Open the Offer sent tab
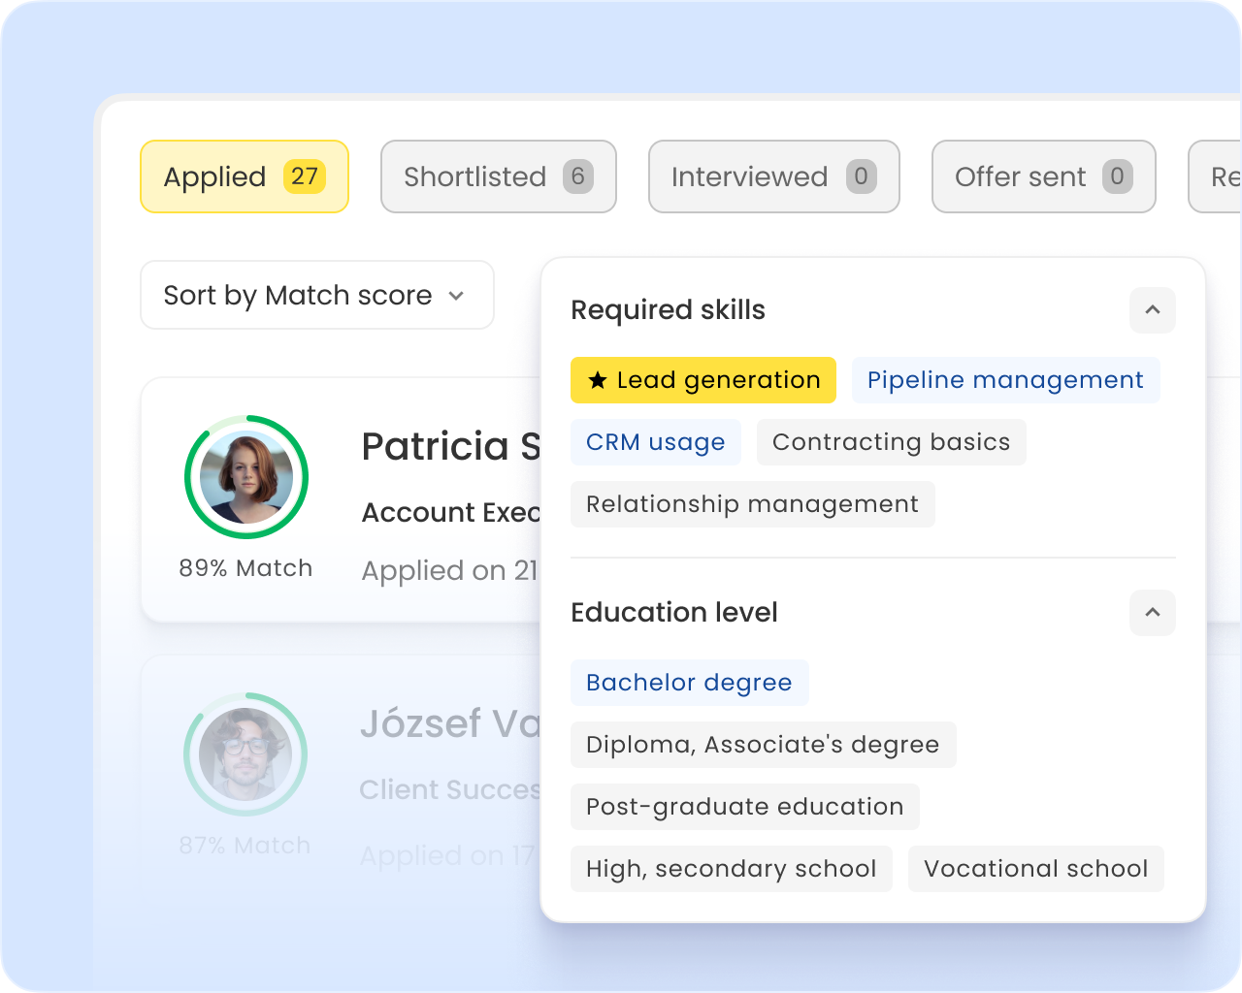The height and width of the screenshot is (993, 1242). (1043, 176)
